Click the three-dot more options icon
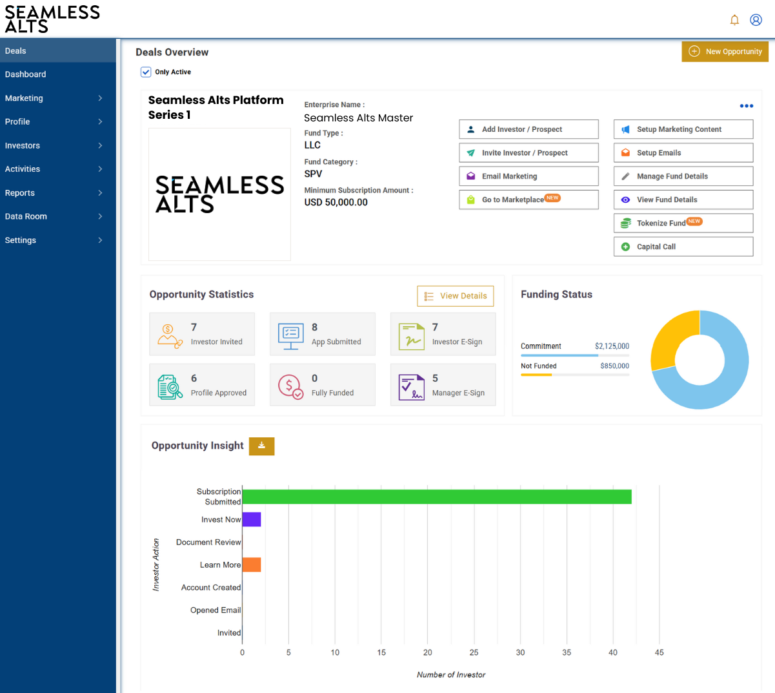Screen dimensions: 775x693 click(x=746, y=106)
